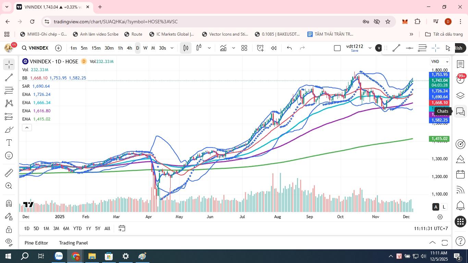This screenshot has width=468, height=263.
Task: Open the emoji icons tool
Action: pyautogui.click(x=9, y=156)
